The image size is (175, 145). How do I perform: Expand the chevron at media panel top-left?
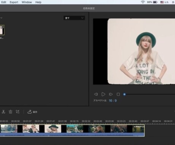(1, 18)
